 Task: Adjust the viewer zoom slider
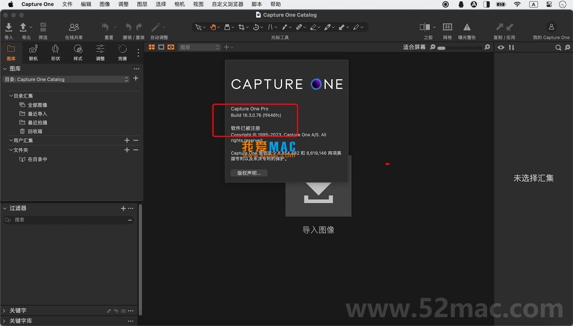[460, 48]
